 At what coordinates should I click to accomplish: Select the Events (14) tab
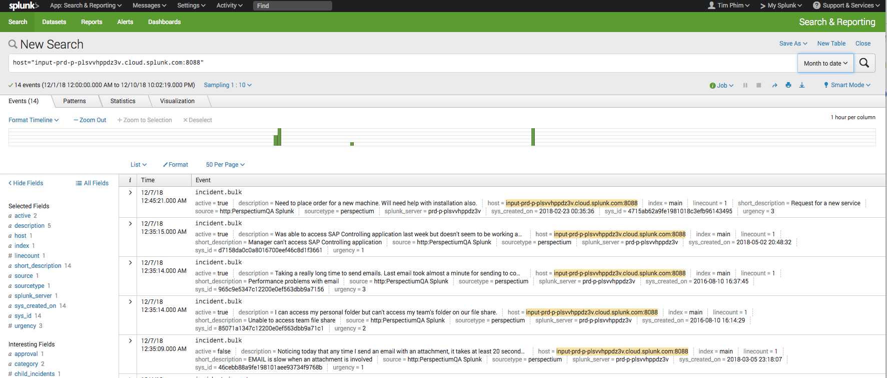coord(24,101)
